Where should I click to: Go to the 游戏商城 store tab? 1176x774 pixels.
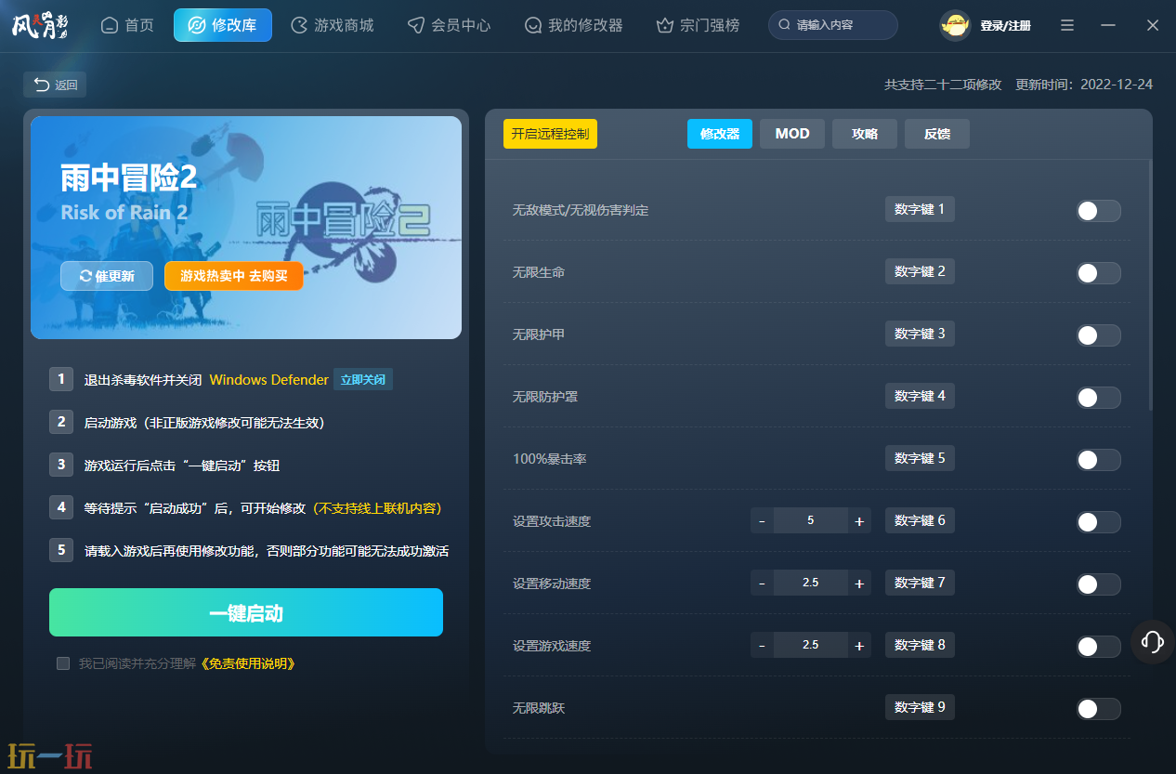tap(333, 25)
